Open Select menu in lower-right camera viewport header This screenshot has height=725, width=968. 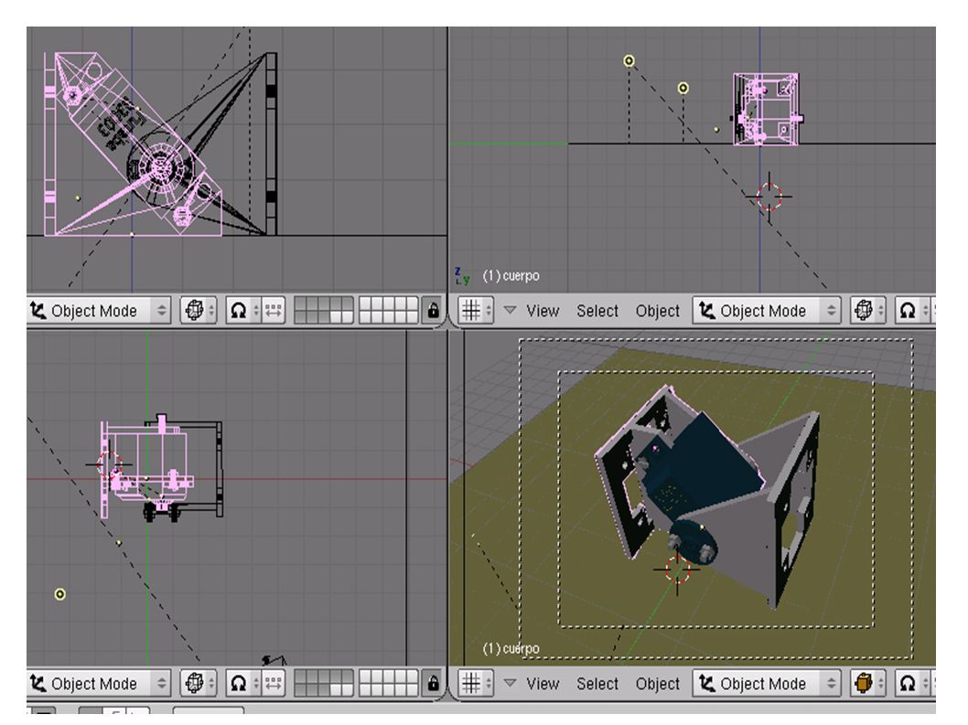pos(597,684)
